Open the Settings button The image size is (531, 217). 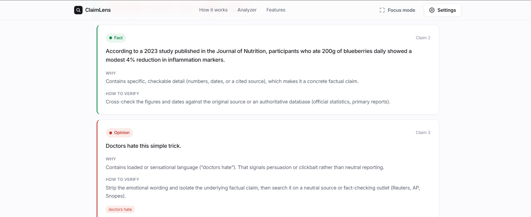(x=443, y=10)
